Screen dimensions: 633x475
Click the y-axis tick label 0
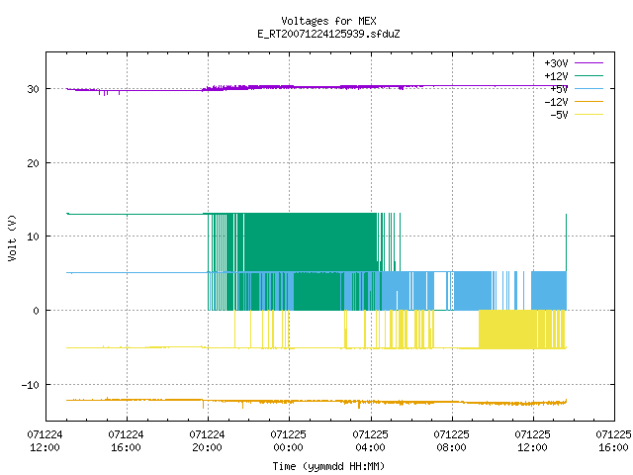coord(36,311)
